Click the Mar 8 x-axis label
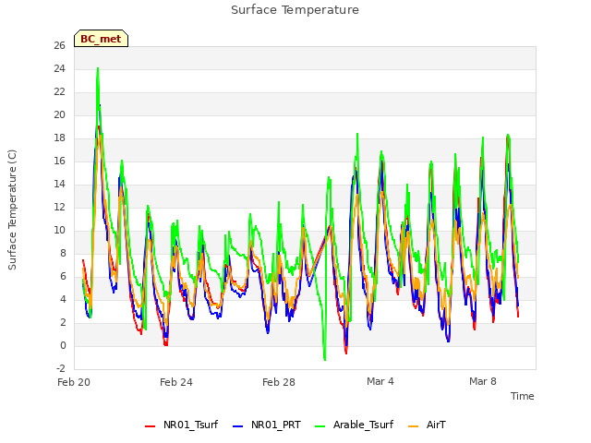 pyautogui.click(x=483, y=381)
